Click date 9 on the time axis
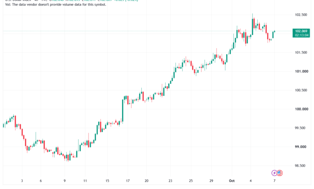Screen dimensions: 314x189 64,181
